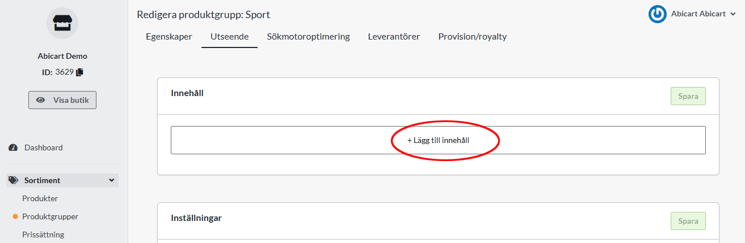Screen dimensions: 745x243
Task: Click the Sortiment tag icon
Action: (13, 180)
